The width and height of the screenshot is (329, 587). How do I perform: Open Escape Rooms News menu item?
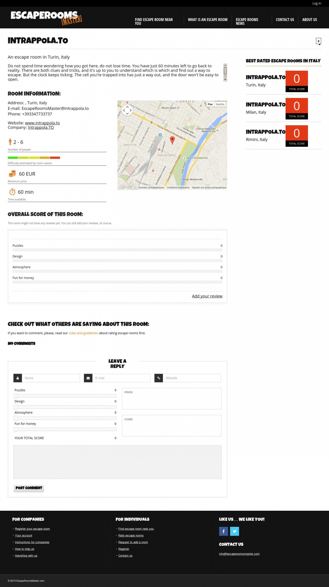point(247,21)
